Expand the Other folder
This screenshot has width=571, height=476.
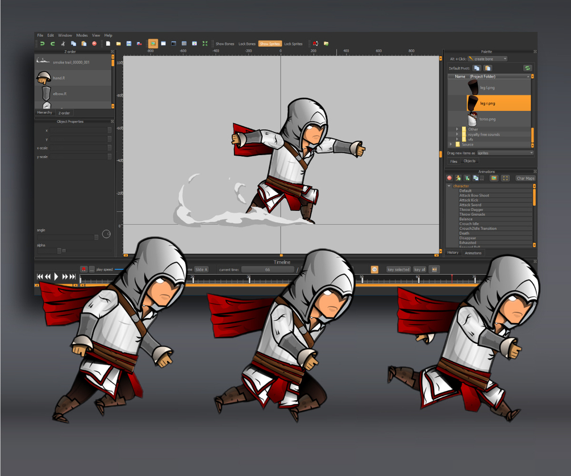pos(457,129)
